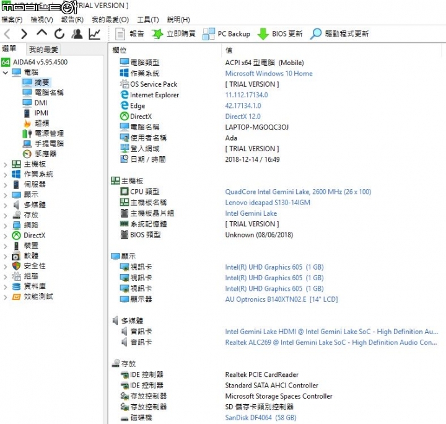Screen dimensions: 446x424
Task: Click the up-level arrow icon
Action: click(x=42, y=33)
